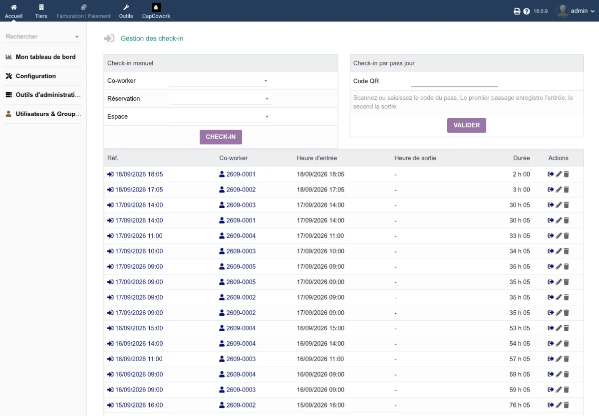Viewport: 599px width, 416px height.
Task: Click the Heure d'entrée column header
Action: [317, 158]
